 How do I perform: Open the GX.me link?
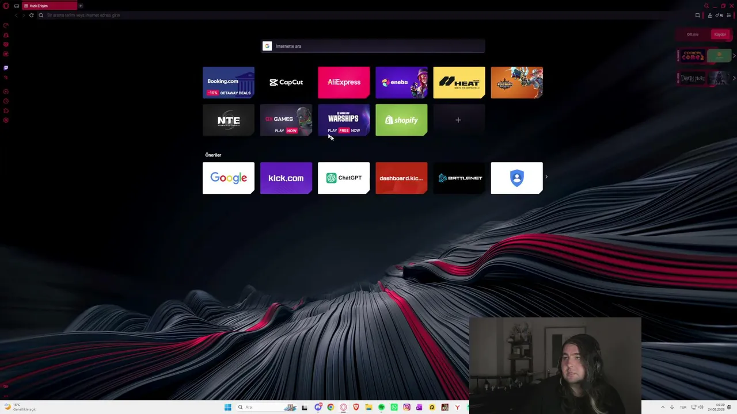693,34
